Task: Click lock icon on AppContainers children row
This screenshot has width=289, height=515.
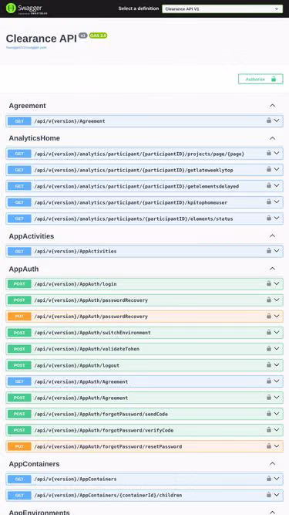Action: pos(269,495)
